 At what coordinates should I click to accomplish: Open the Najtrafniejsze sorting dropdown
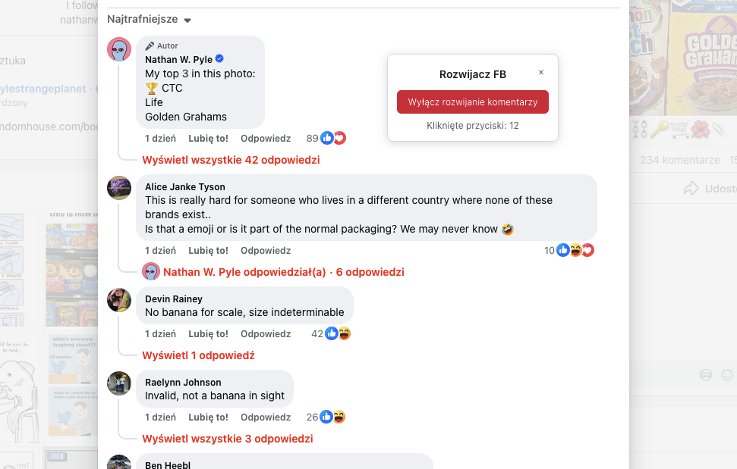(x=150, y=19)
